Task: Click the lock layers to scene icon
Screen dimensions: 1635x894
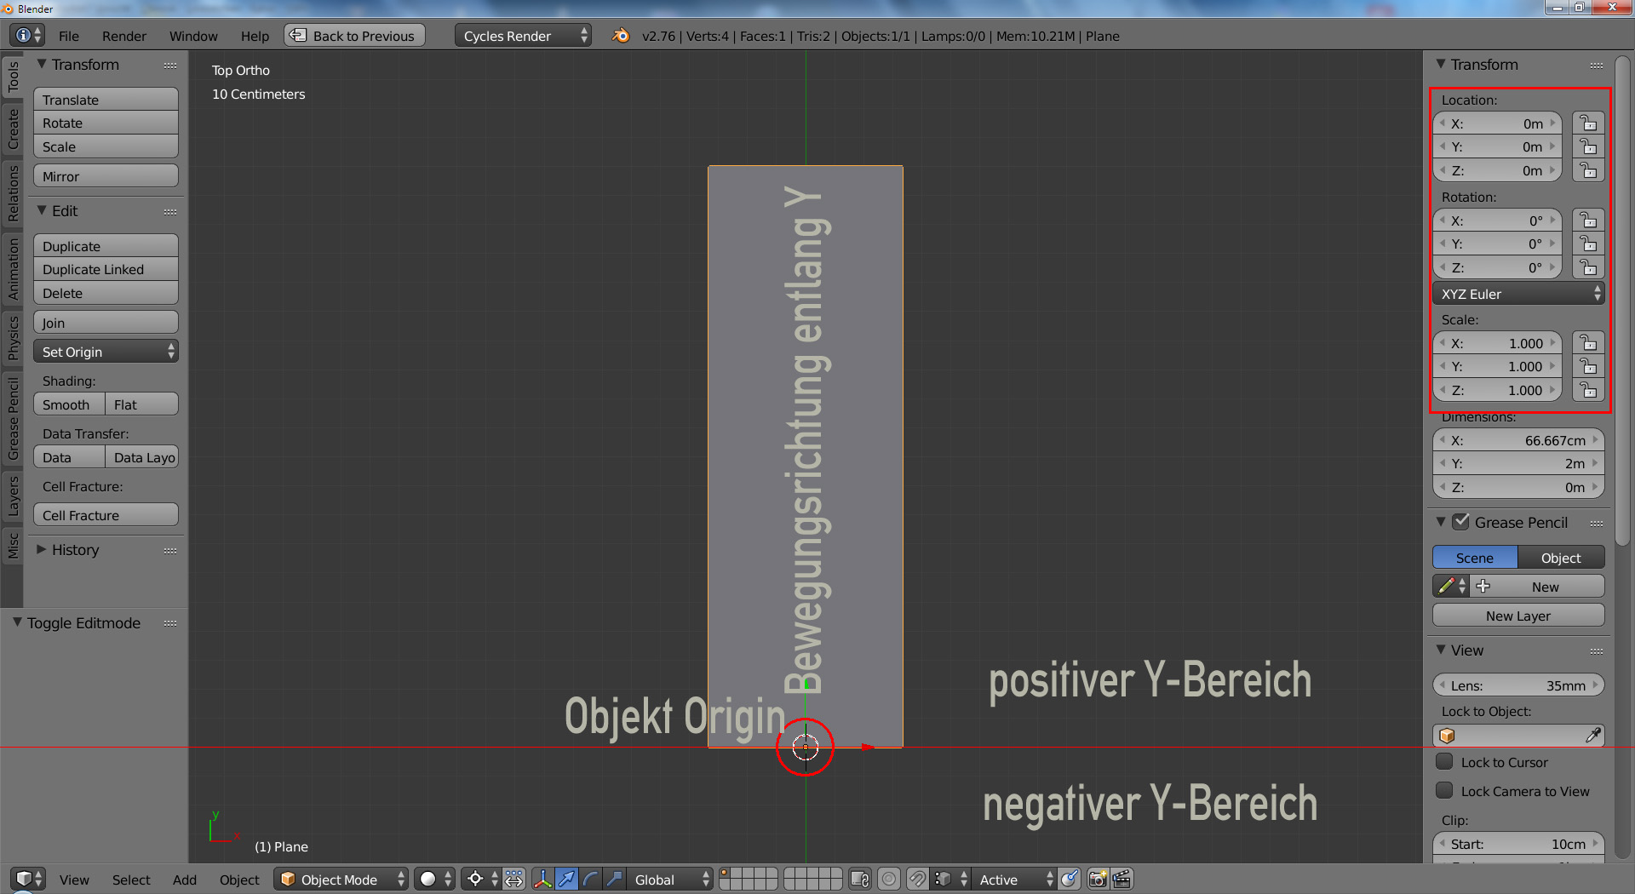Action: (x=860, y=880)
